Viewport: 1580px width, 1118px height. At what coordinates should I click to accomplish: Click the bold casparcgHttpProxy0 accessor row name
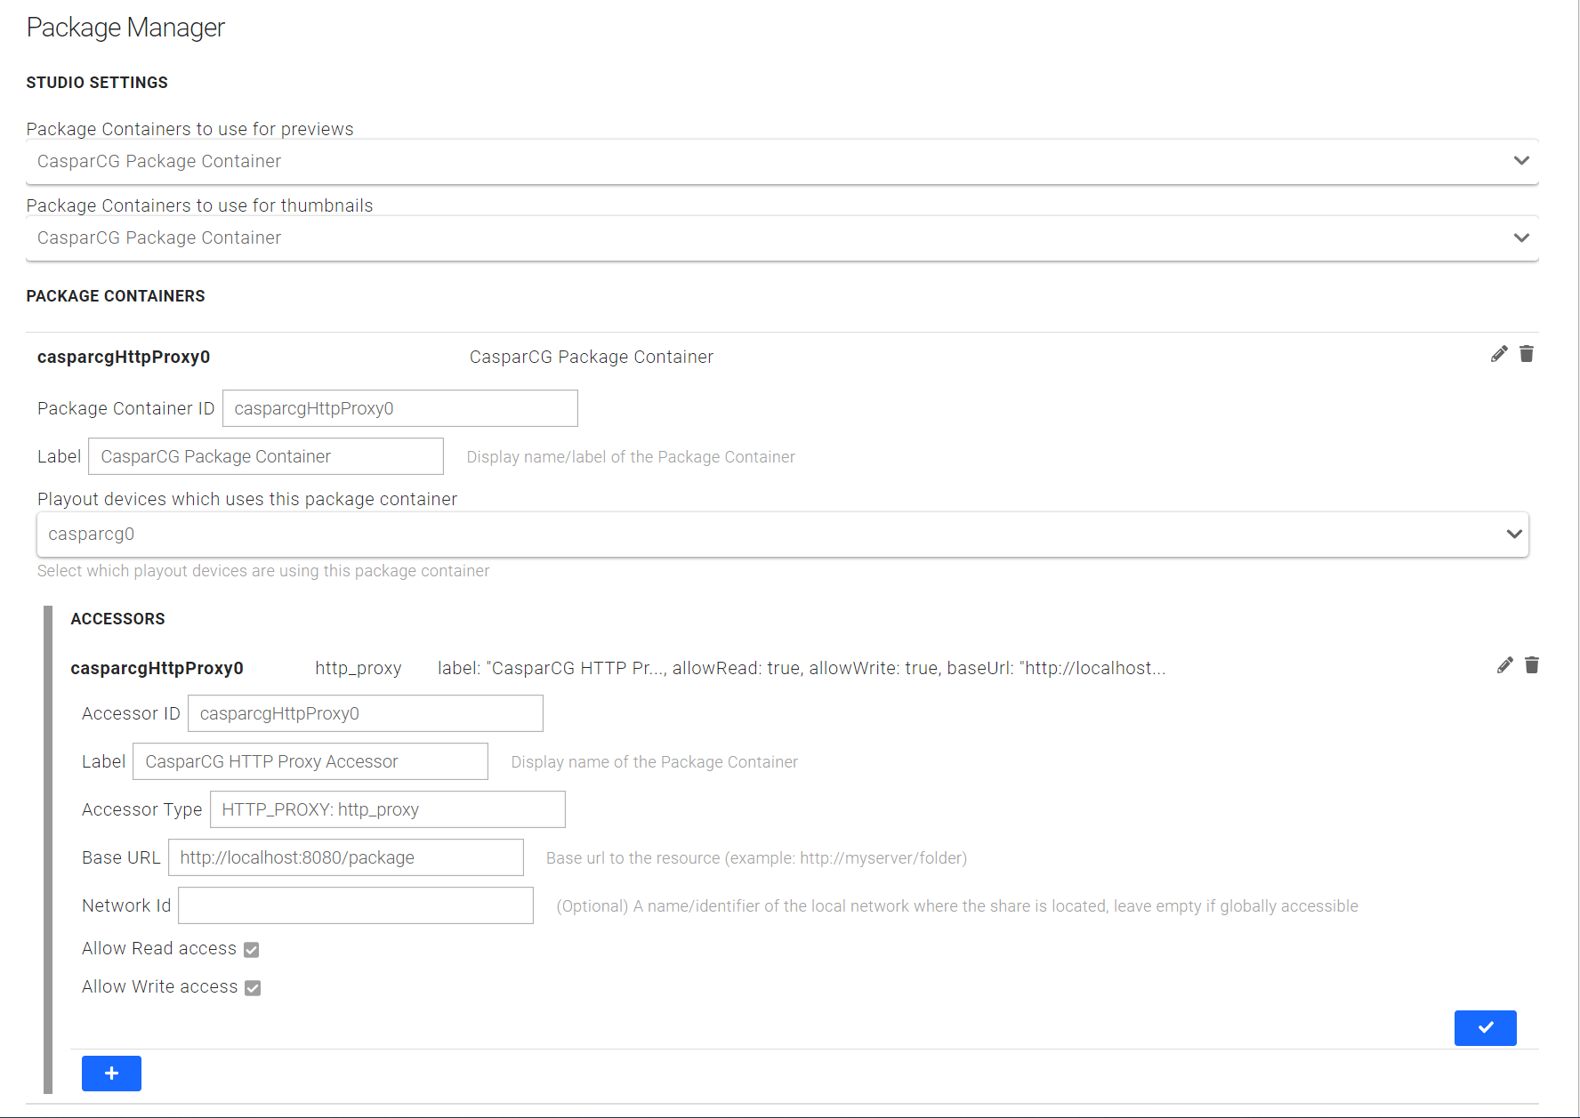click(x=157, y=668)
